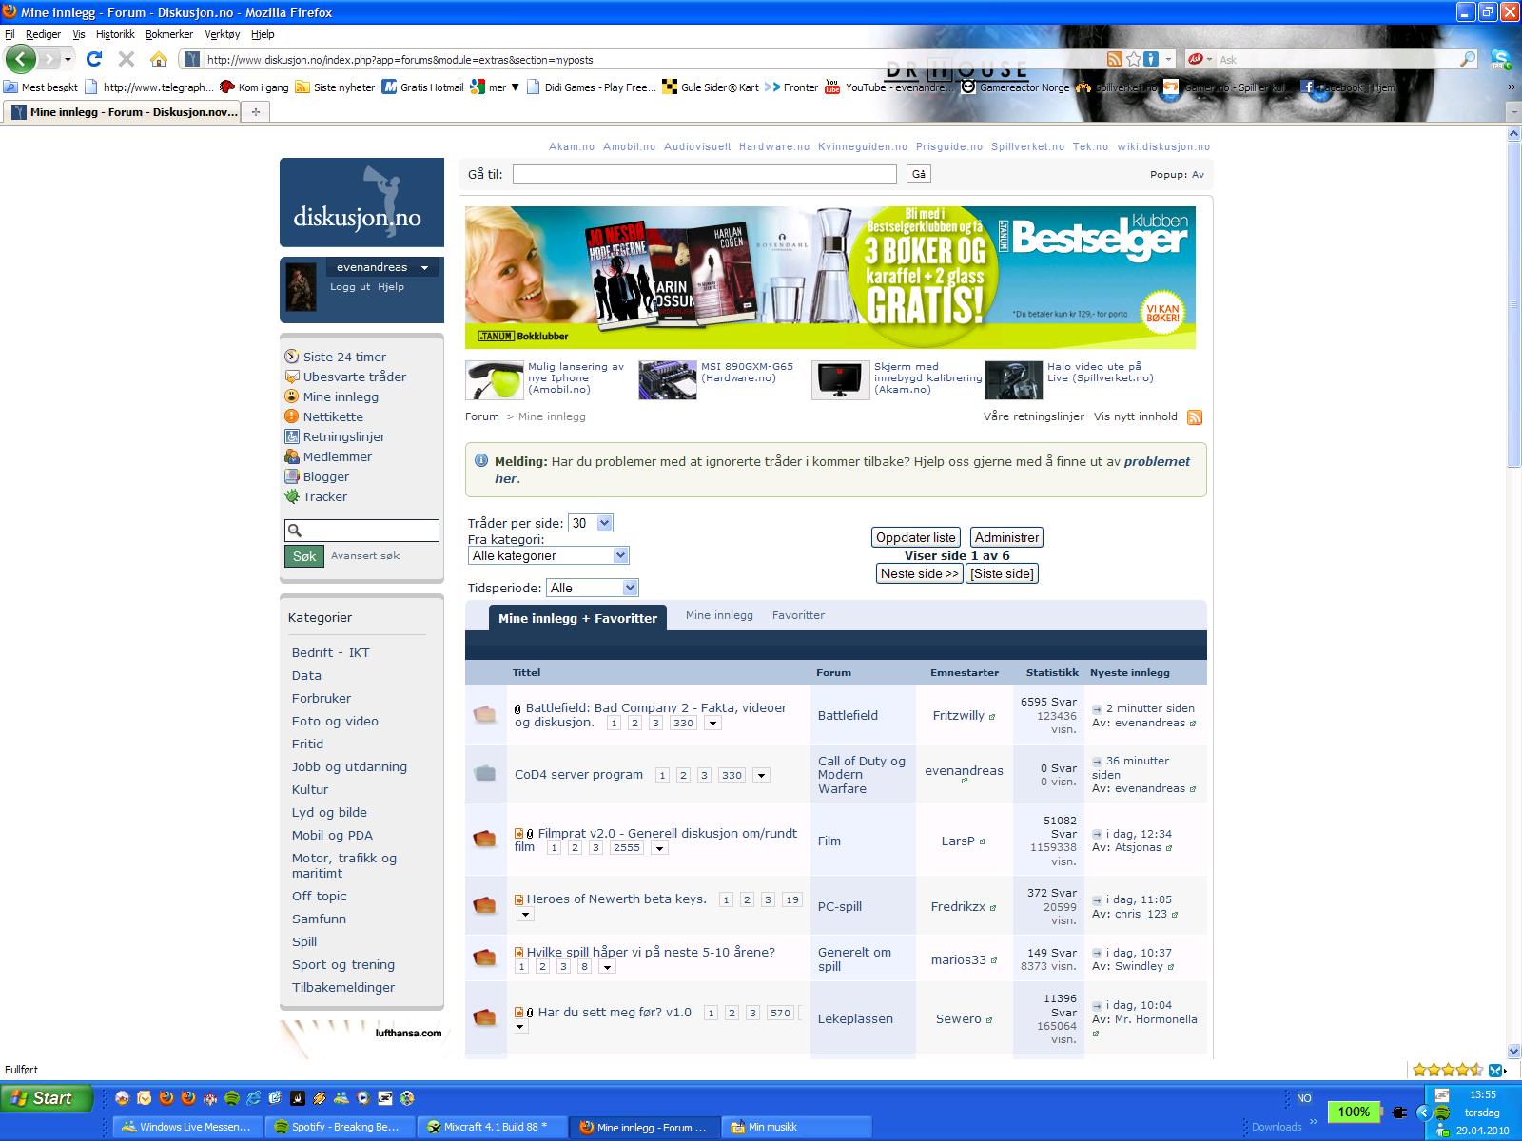Screen dimensions: 1522x1141
Task: Click folder icon of Filmprat v2.0 thread
Action: (485, 840)
